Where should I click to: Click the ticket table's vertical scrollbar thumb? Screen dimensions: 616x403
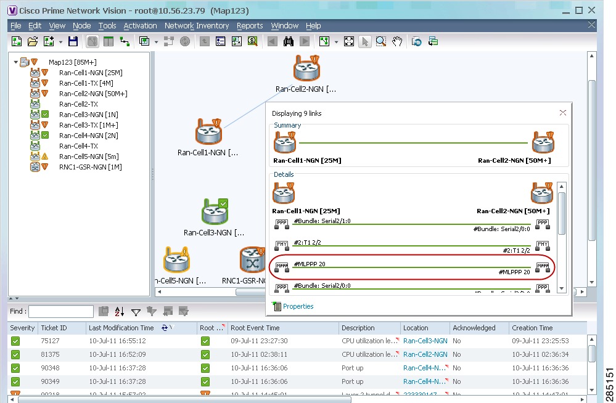592,354
